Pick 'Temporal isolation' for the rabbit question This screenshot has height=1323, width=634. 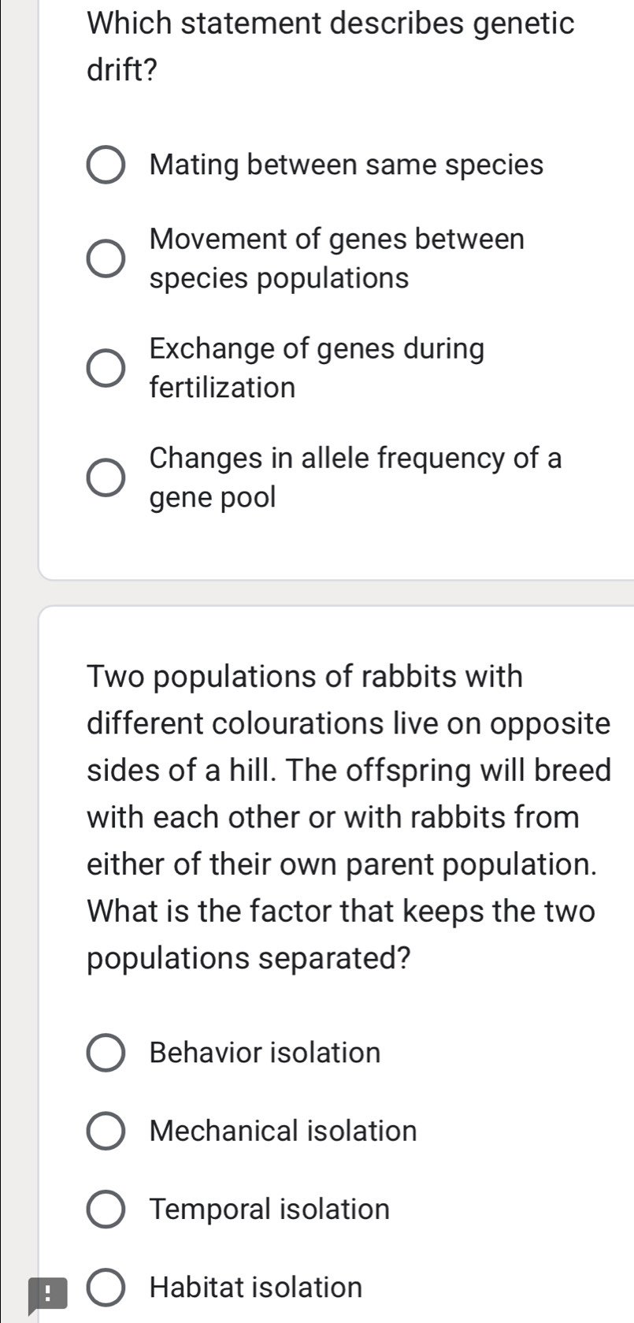(107, 1209)
